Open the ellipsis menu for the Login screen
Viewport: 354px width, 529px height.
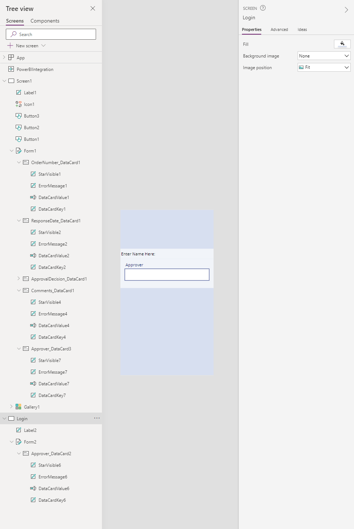click(x=97, y=418)
